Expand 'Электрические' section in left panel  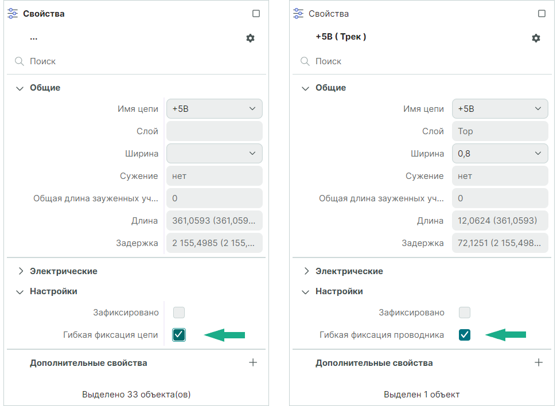pos(20,271)
